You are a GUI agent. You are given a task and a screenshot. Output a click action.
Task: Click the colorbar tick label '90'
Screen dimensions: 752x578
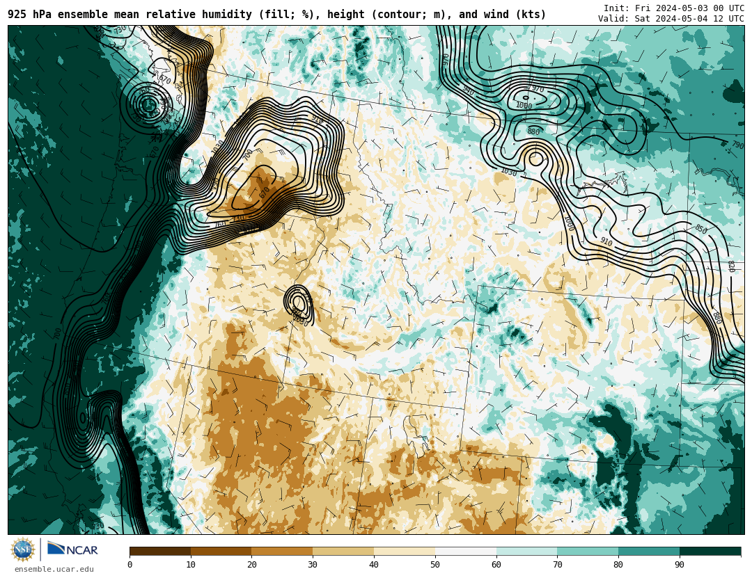pyautogui.click(x=680, y=565)
